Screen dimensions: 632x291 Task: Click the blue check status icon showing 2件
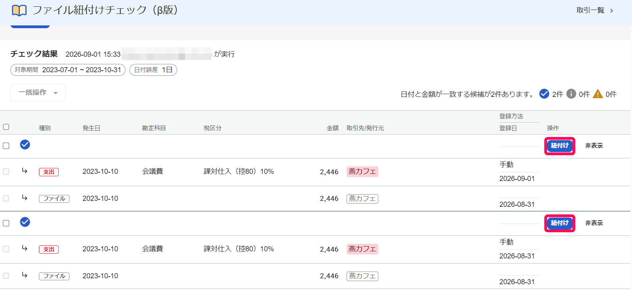544,94
